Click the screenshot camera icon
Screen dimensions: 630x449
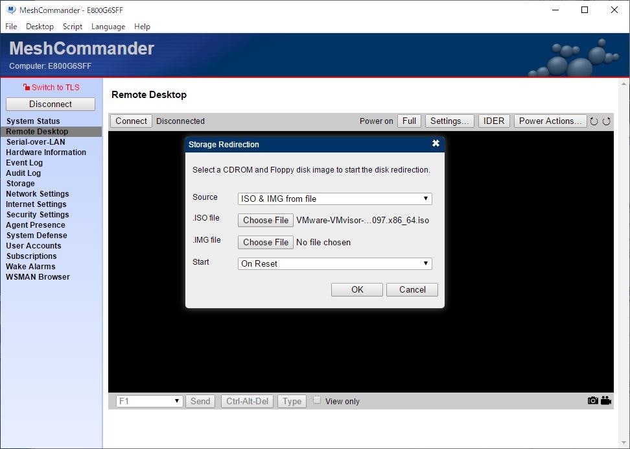point(592,401)
